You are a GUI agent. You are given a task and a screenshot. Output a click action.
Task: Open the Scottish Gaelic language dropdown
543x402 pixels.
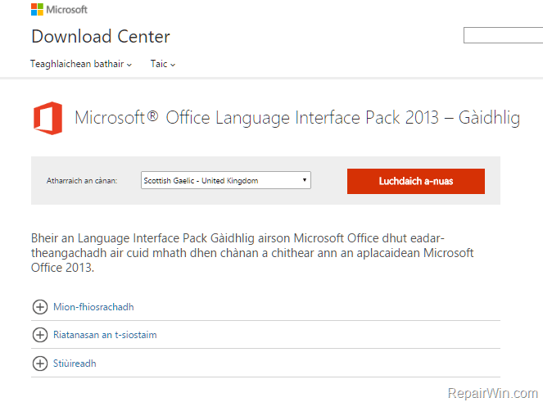[x=226, y=180]
